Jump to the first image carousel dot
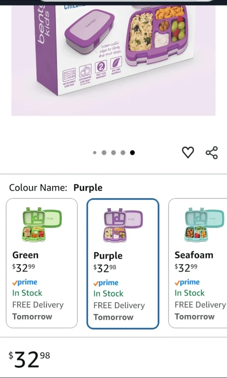The image size is (227, 378). tap(95, 153)
